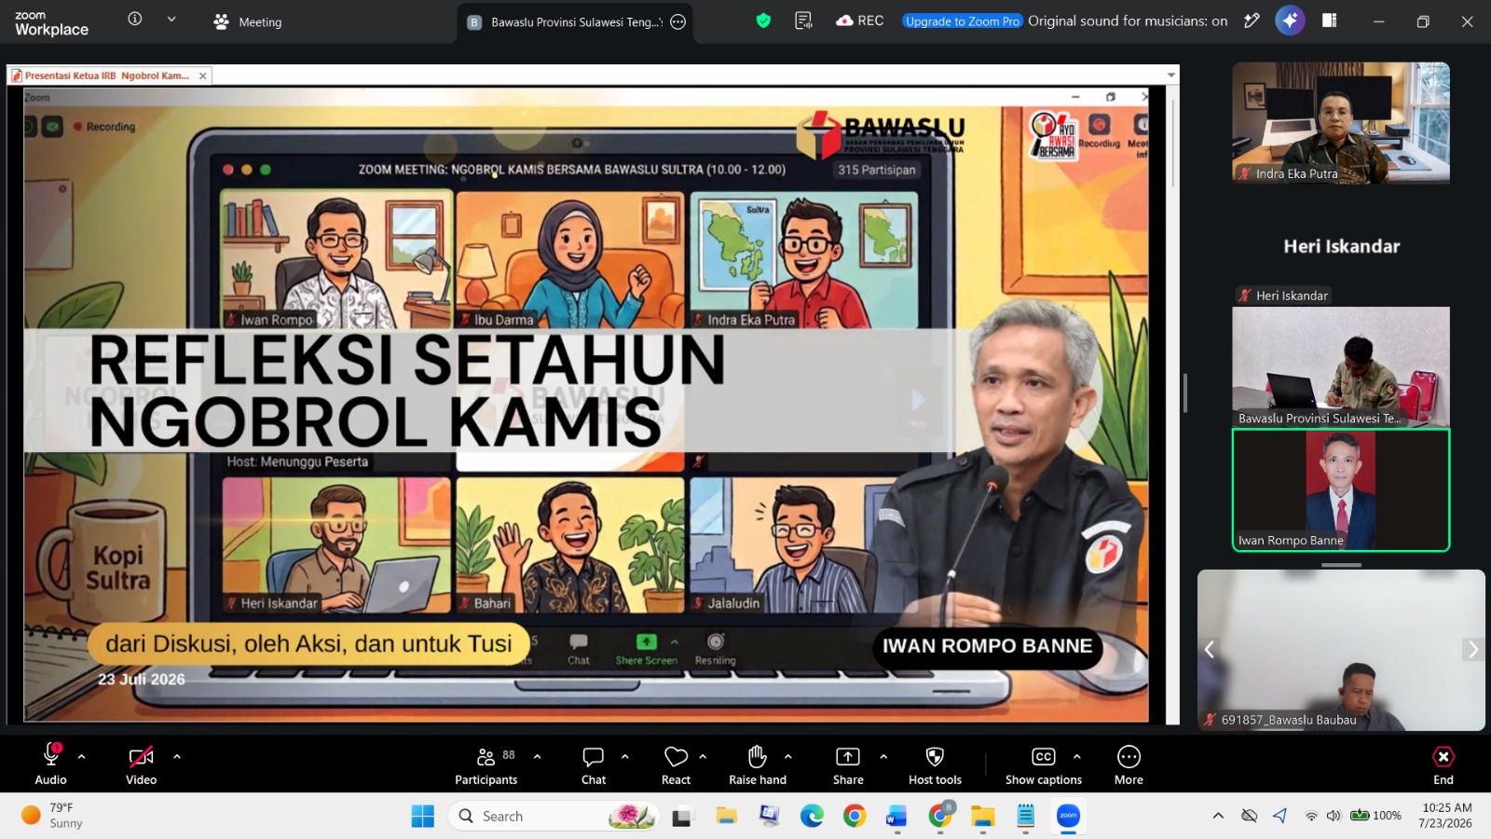1491x839 pixels.
Task: Show next participant with right arrow
Action: coord(1472,650)
